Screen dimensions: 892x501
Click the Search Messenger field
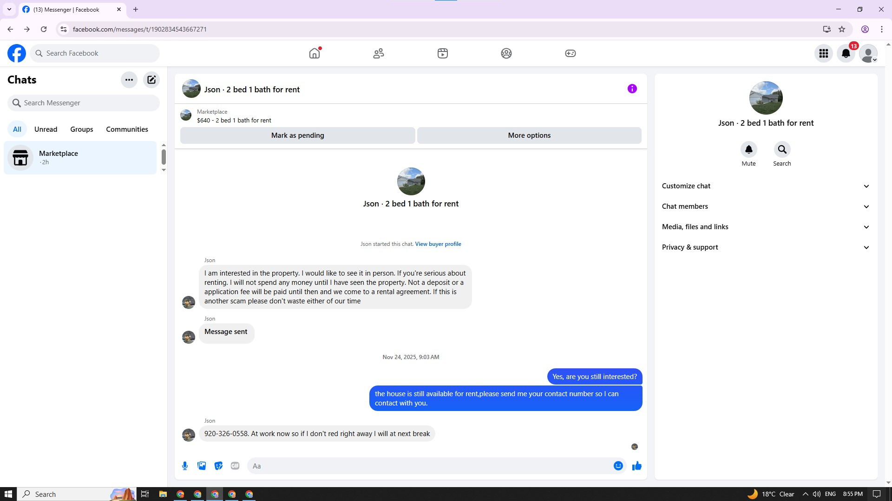pyautogui.click(x=84, y=103)
